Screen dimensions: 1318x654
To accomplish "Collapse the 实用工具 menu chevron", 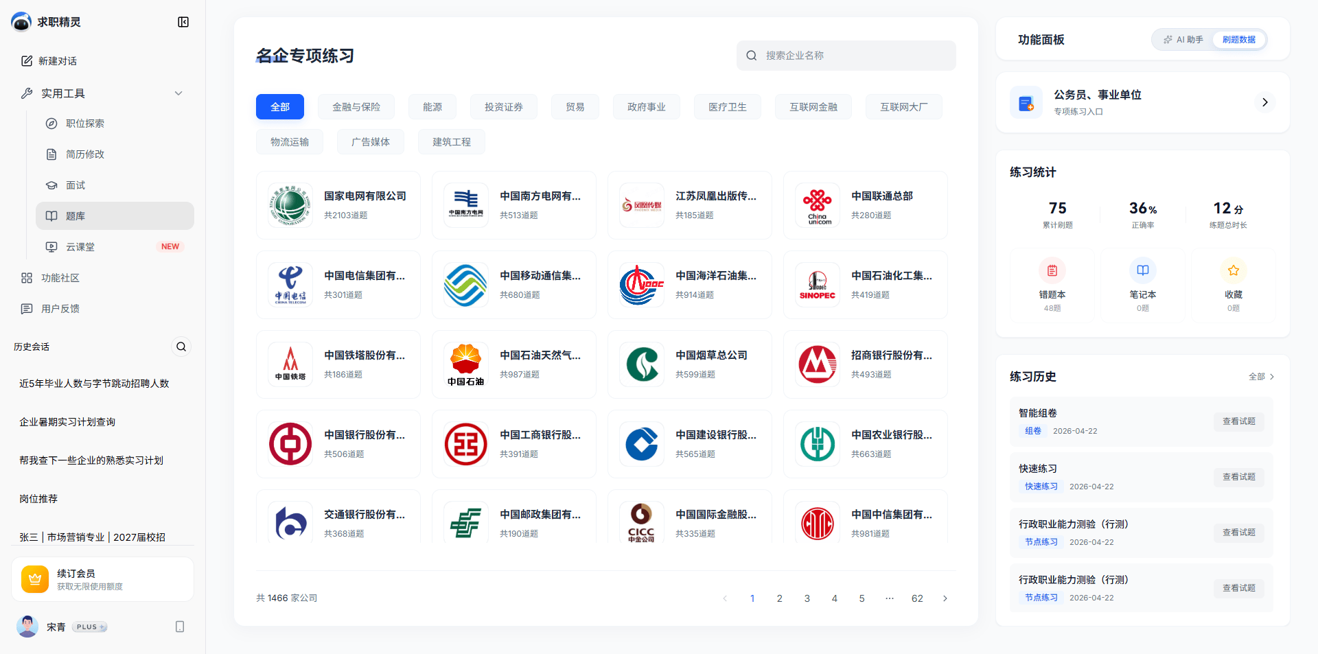I will pos(178,93).
